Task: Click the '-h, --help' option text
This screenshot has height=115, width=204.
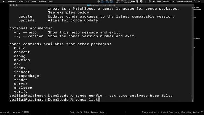Action: click(x=25, y=32)
